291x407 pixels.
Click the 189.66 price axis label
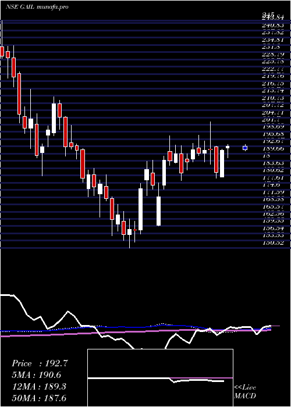(x=273, y=149)
